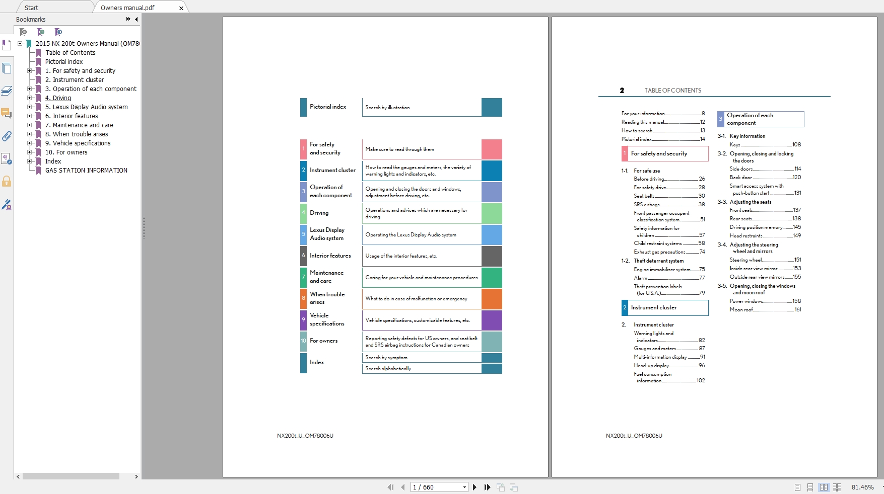Open the Pages thumbnail panel
The image size is (884, 494).
7,68
